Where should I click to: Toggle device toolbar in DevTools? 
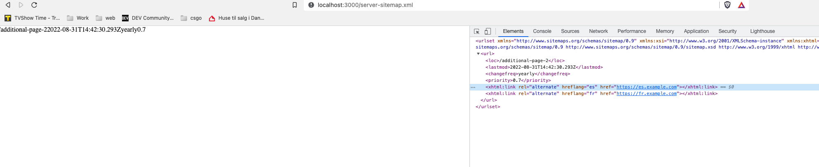pyautogui.click(x=488, y=31)
